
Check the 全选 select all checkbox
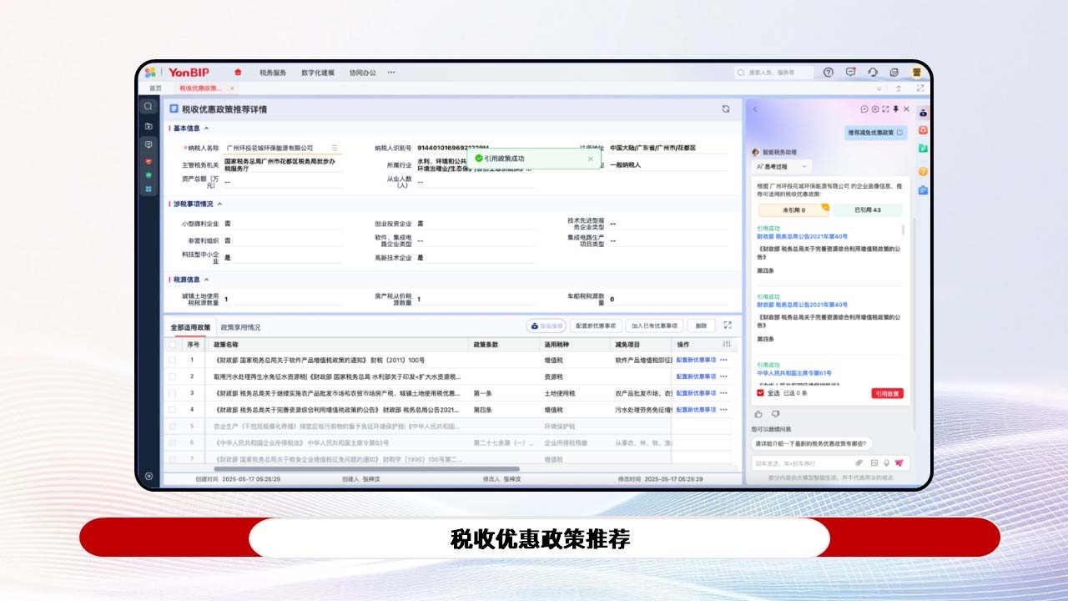tap(760, 393)
